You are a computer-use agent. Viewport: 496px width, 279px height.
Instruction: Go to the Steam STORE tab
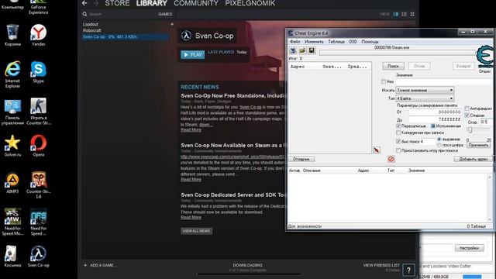pos(117,3)
